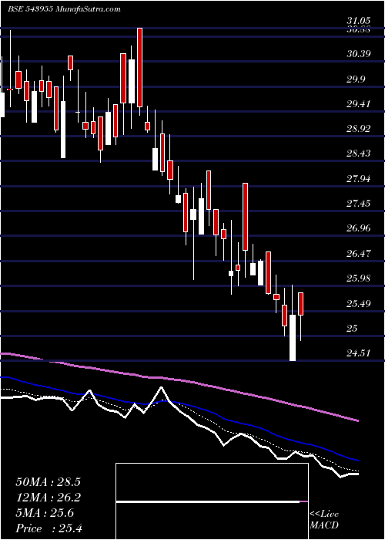This screenshot has height=540, width=385.
Task: Click the 24.51 price axis label
Action: [358, 353]
